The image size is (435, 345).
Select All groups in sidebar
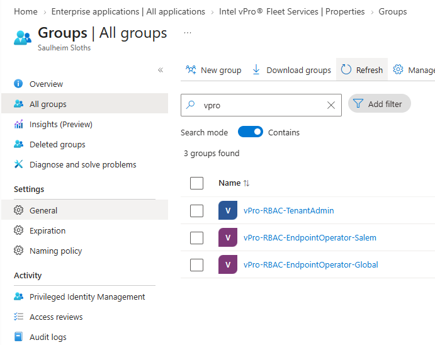(84, 104)
